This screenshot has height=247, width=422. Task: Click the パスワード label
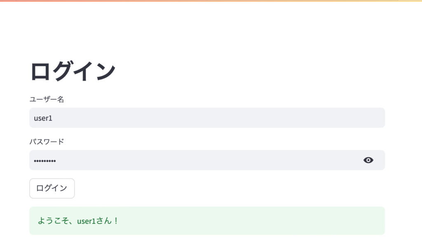point(47,142)
